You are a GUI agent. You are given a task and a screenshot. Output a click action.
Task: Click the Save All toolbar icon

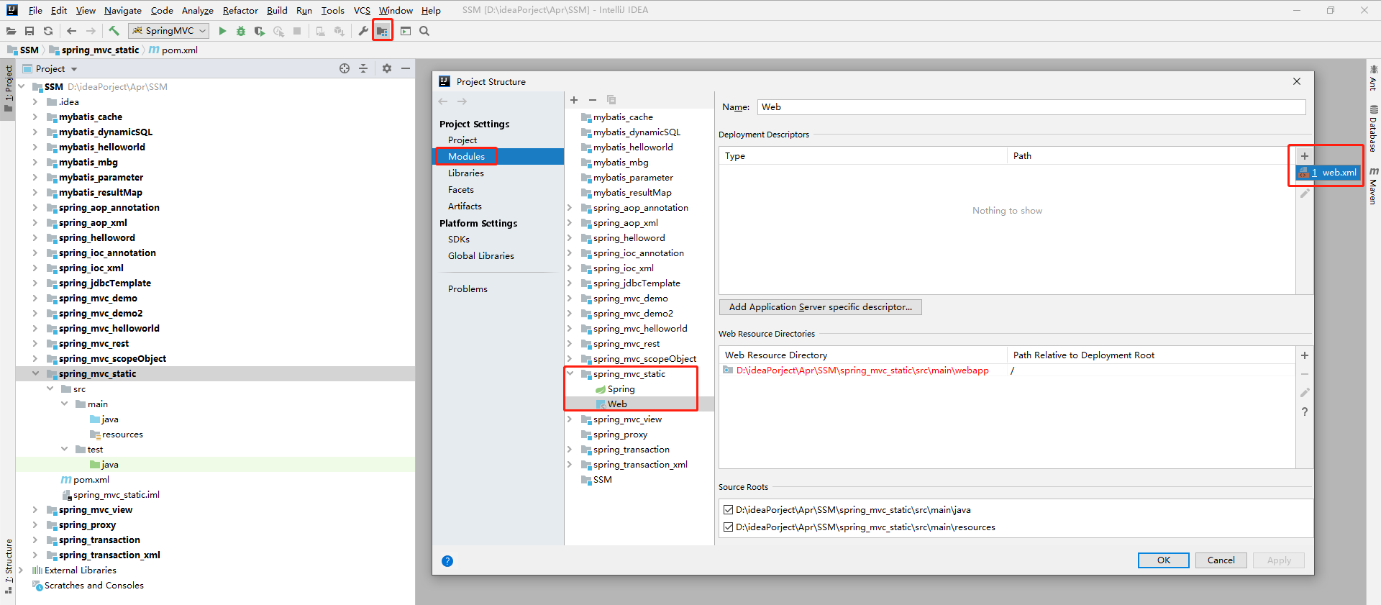click(x=29, y=31)
